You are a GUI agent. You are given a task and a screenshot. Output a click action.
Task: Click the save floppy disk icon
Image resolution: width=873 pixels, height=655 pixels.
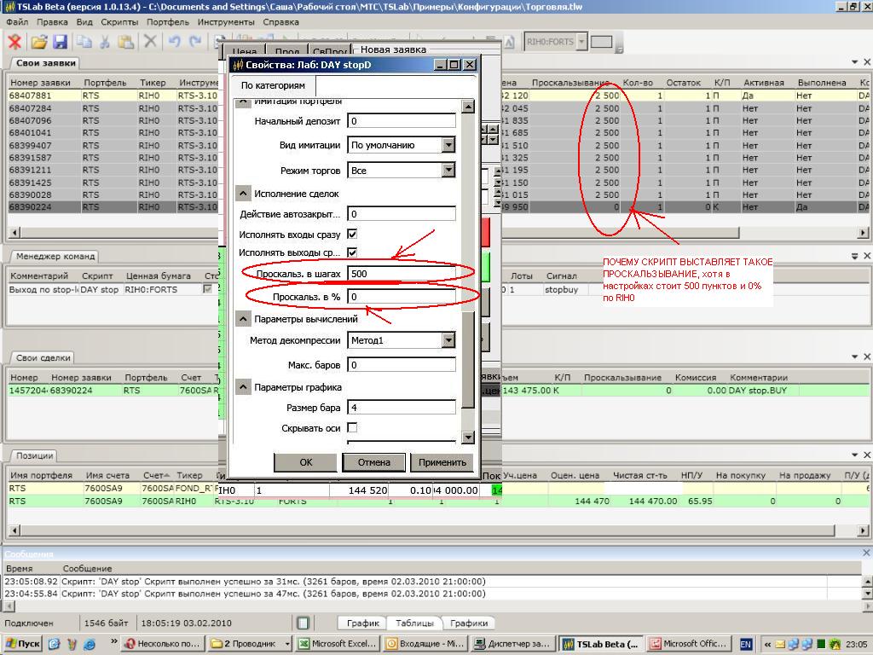point(60,41)
